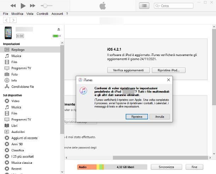Image resolution: width=216 pixels, height=174 pixels.
Task: Click the iPod device thumbnail
Action: [x=8, y=33]
